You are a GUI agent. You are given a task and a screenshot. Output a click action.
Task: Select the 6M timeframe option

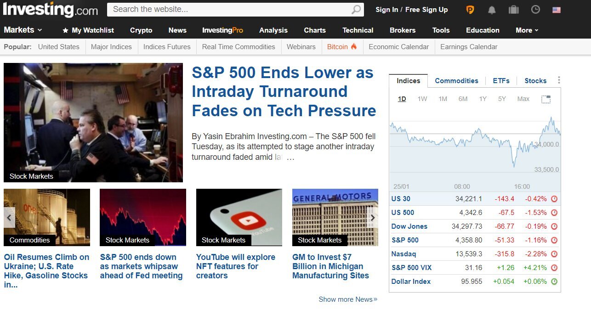point(462,99)
